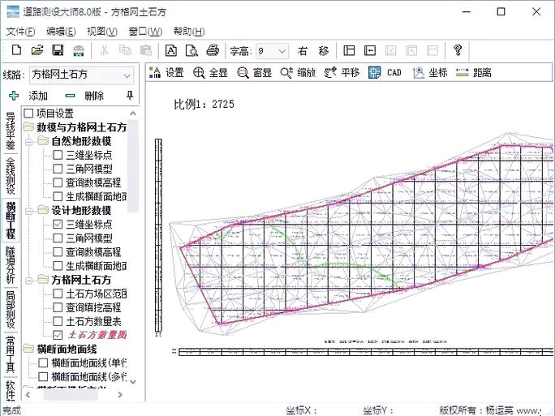This screenshot has width=555, height=416.
Task: Check 三维坐标点 under 自然地形数模
Action: [58, 155]
